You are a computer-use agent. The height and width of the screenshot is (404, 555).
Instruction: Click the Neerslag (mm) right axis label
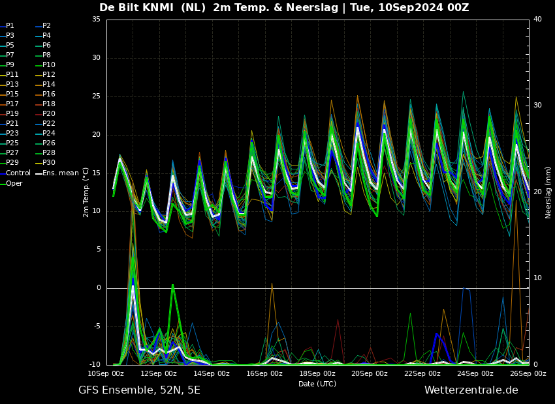click(548, 192)
